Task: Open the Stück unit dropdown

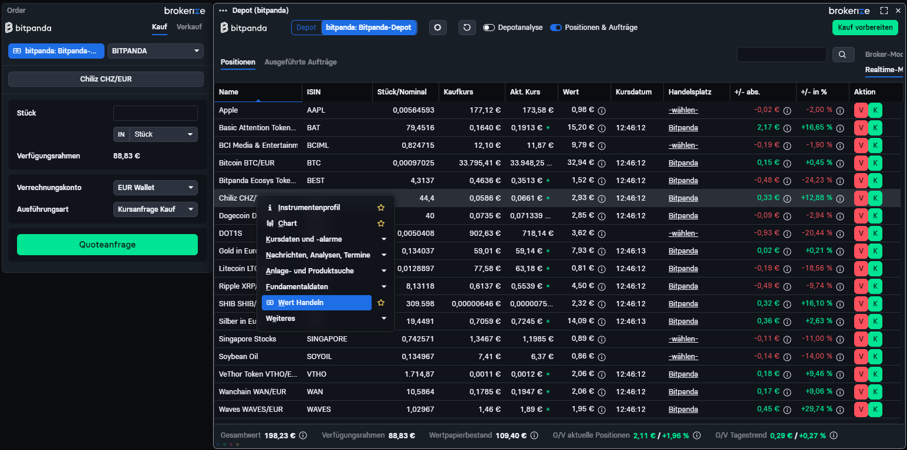Action: [164, 134]
